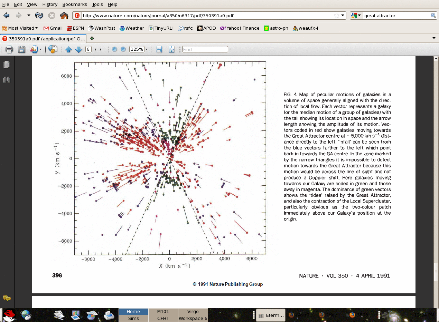Go back to the previous page
This screenshot has width=439, height=322.
click(6, 16)
